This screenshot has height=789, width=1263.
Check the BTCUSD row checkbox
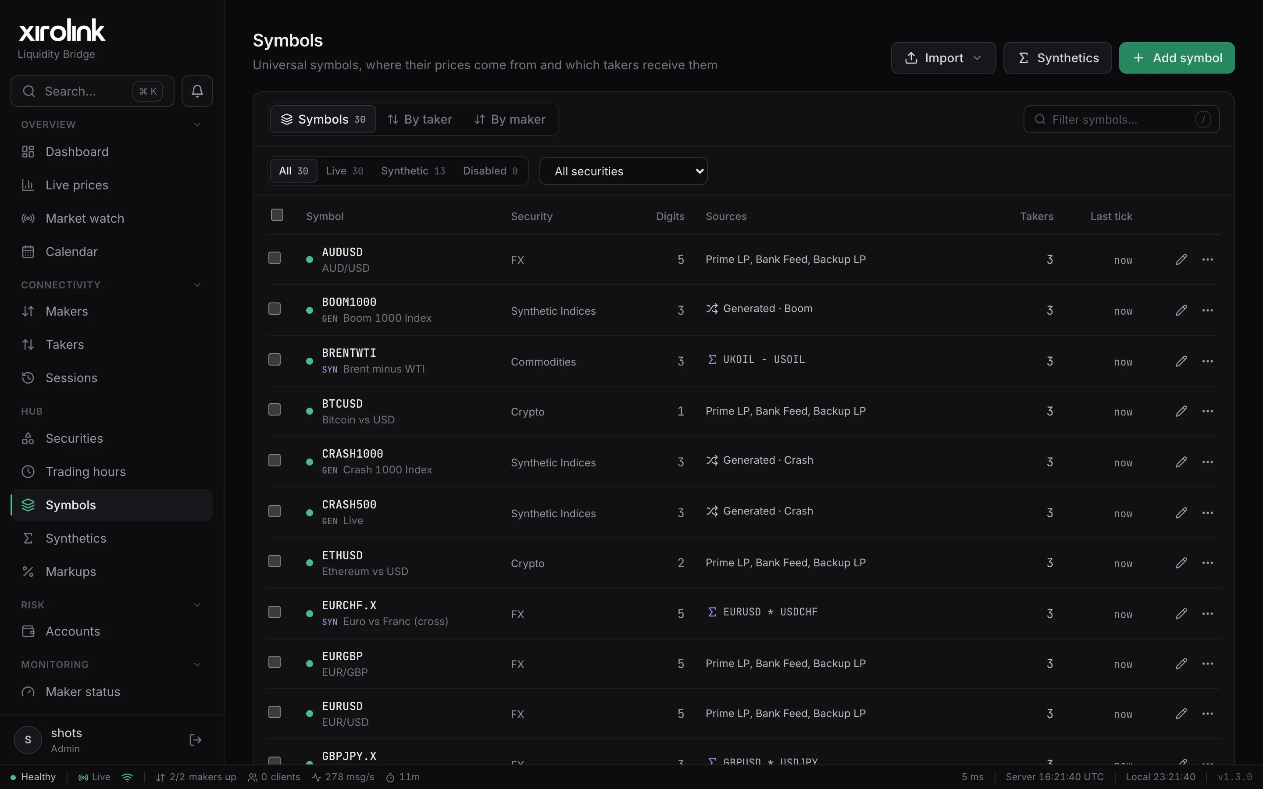275,410
